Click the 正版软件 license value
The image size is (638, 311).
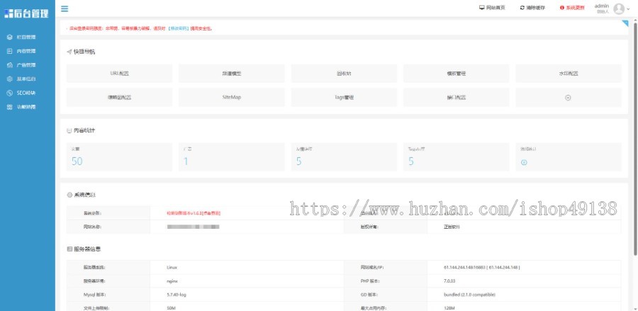point(452,227)
